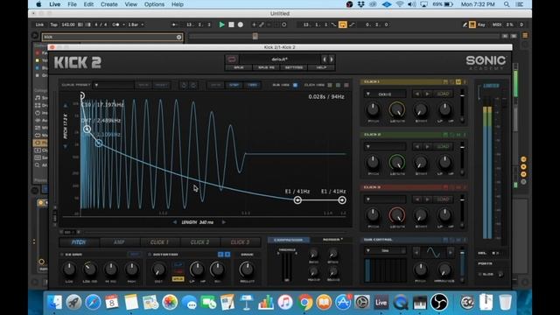Switch to the Pitch tab
Viewport: 560px width, 315px height.
point(79,242)
